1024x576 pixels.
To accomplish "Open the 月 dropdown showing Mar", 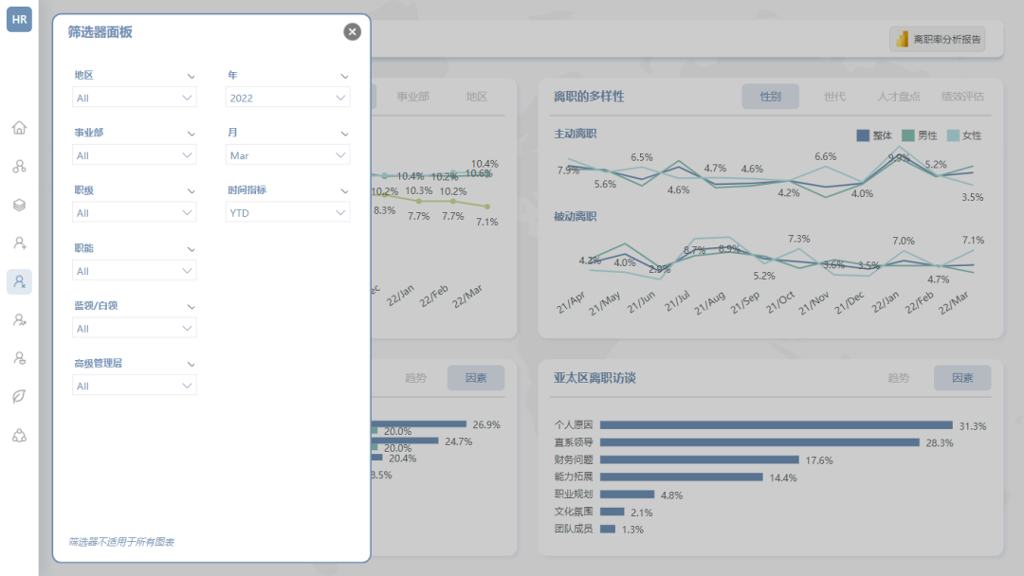I will 287,155.
